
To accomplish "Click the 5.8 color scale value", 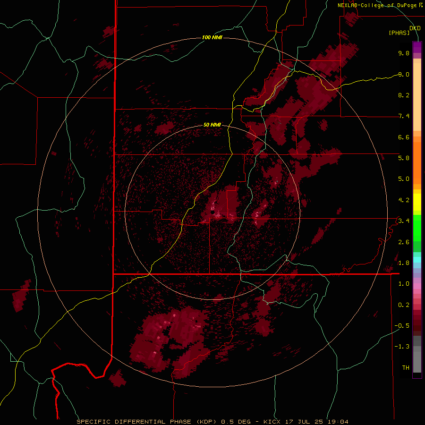I will click(x=404, y=158).
